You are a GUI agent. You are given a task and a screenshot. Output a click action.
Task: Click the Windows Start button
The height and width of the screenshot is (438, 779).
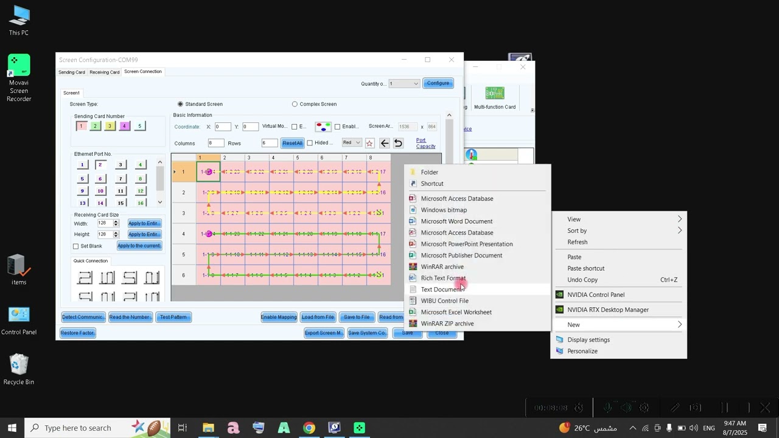point(12,428)
